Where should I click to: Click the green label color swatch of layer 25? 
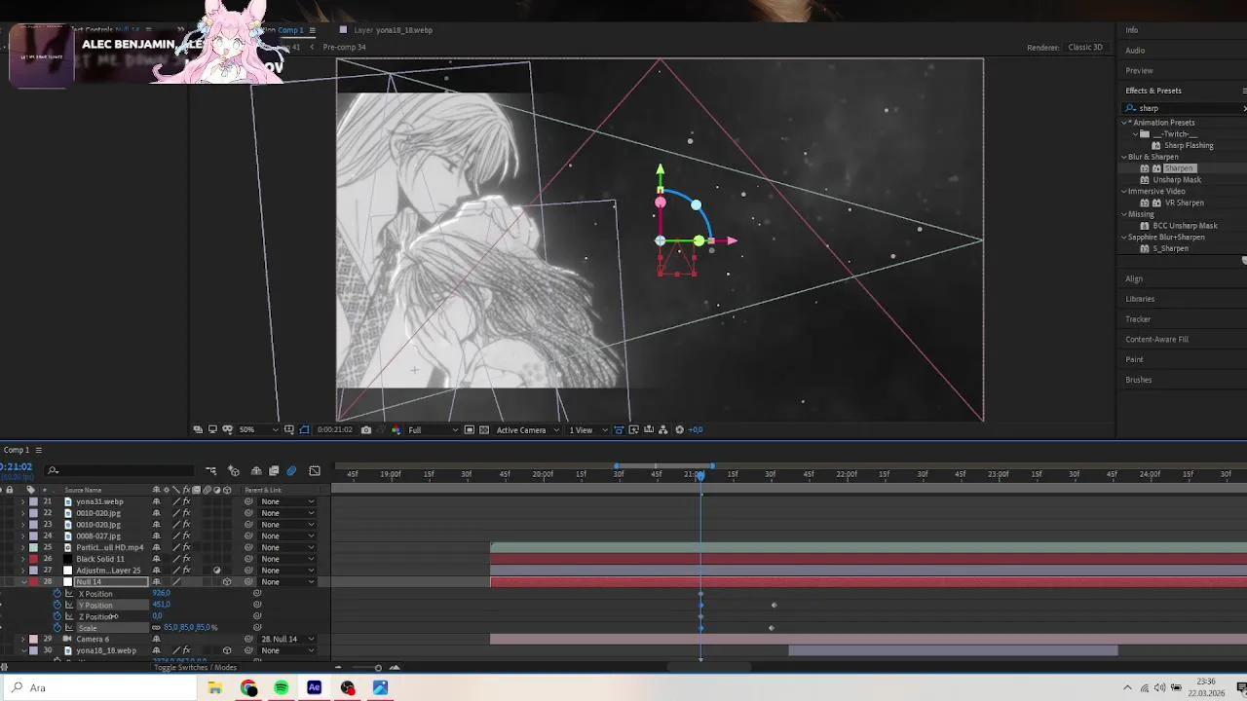[x=33, y=547]
